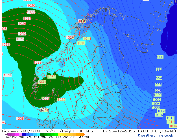Pick the cyan swatch in the thickness legend
The image size is (179, 138).
(38, 134)
